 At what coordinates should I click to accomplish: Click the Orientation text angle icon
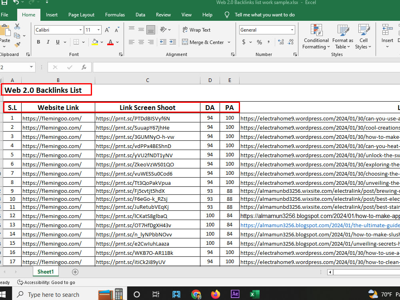[163, 30]
